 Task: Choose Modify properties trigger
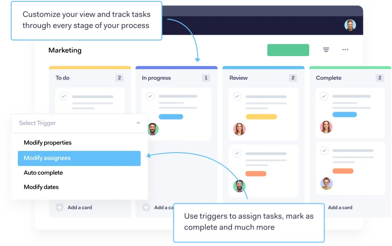[x=48, y=143]
